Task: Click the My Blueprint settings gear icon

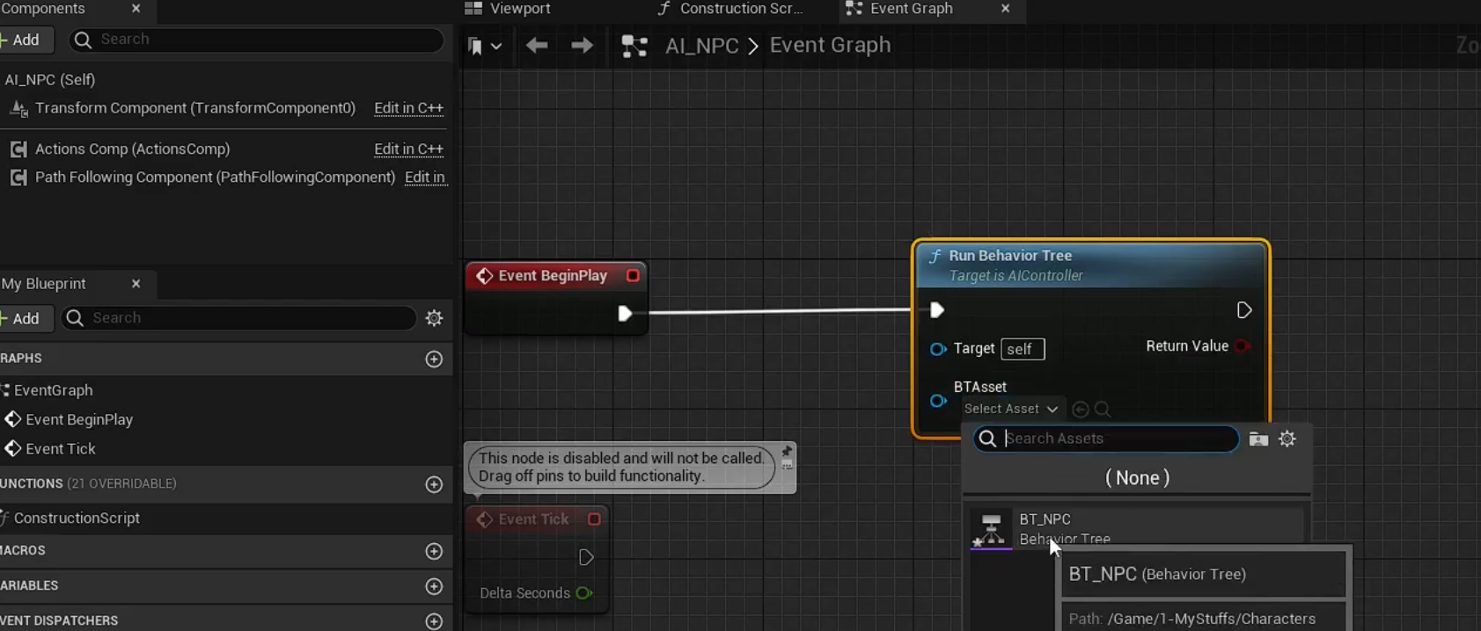Action: 434,318
